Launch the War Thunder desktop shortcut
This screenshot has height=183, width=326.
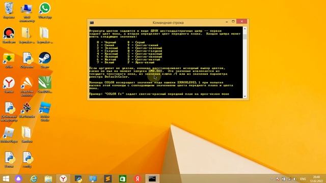(x=26, y=110)
